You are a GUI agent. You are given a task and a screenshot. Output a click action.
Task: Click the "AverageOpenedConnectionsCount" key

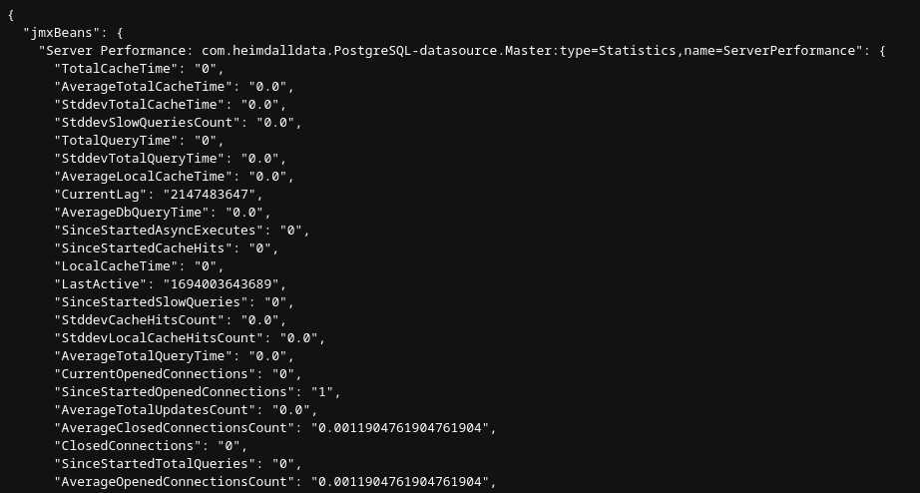pyautogui.click(x=174, y=481)
